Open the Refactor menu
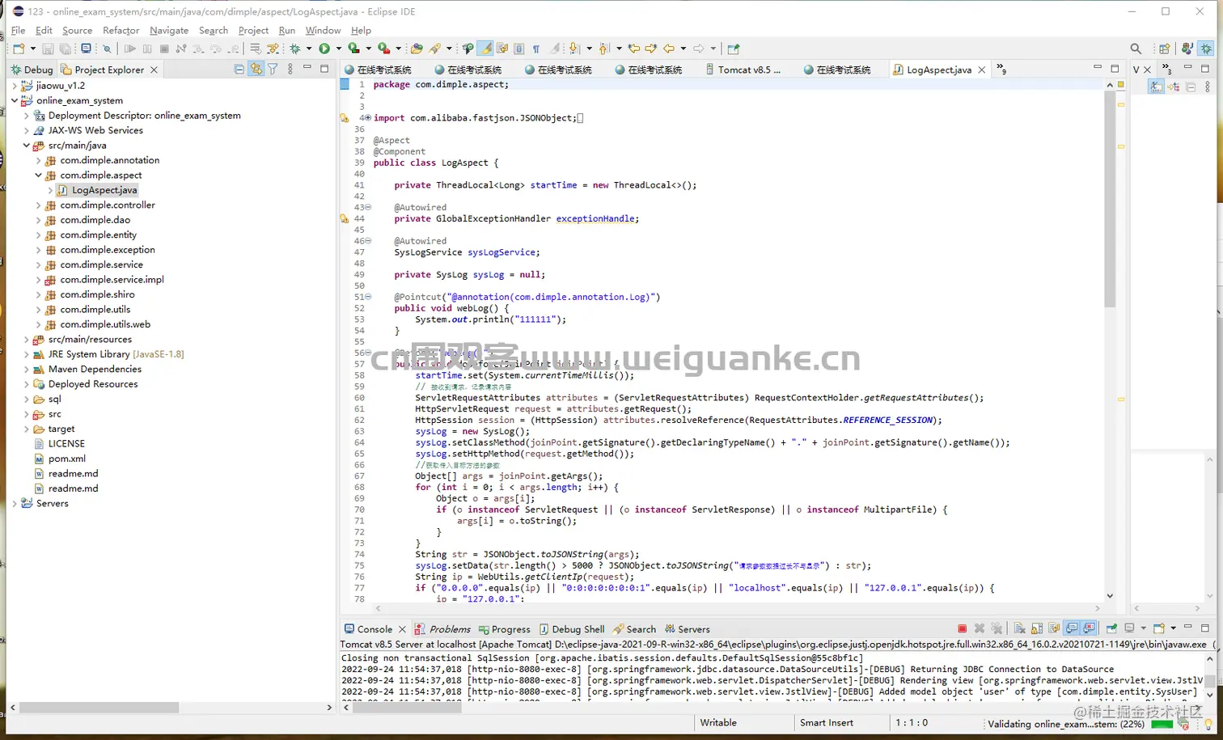The width and height of the screenshot is (1223, 740). click(x=121, y=30)
